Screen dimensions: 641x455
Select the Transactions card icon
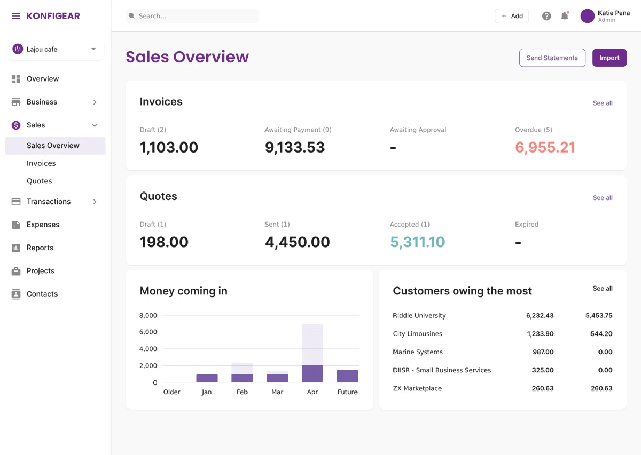point(15,202)
